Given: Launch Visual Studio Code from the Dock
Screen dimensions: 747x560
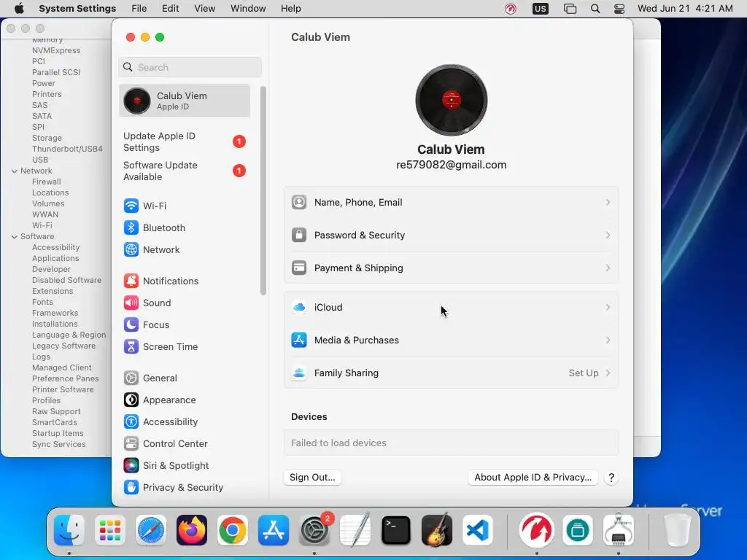Looking at the screenshot, I should tap(478, 530).
